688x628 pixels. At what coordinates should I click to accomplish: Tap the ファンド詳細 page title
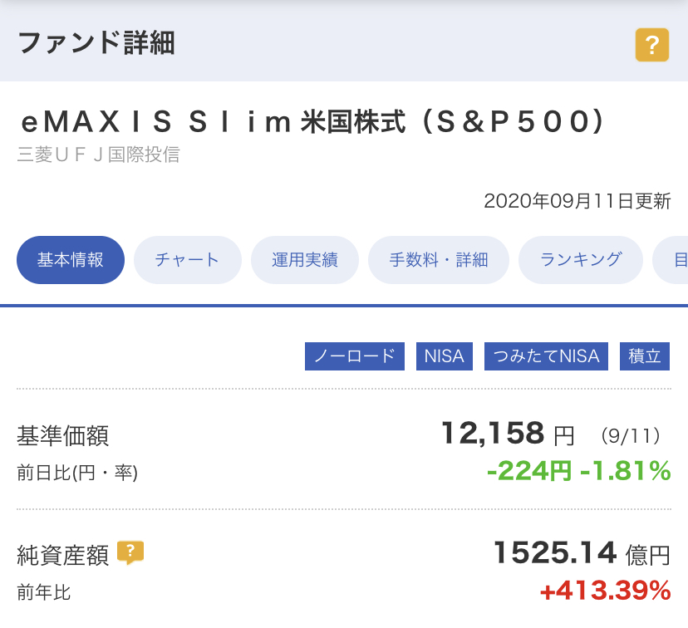pos(96,43)
